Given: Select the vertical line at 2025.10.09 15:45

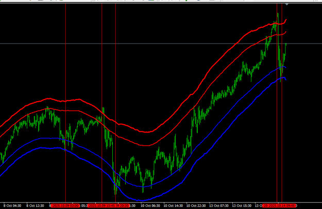Looking at the screenshot, I should 102,102.
